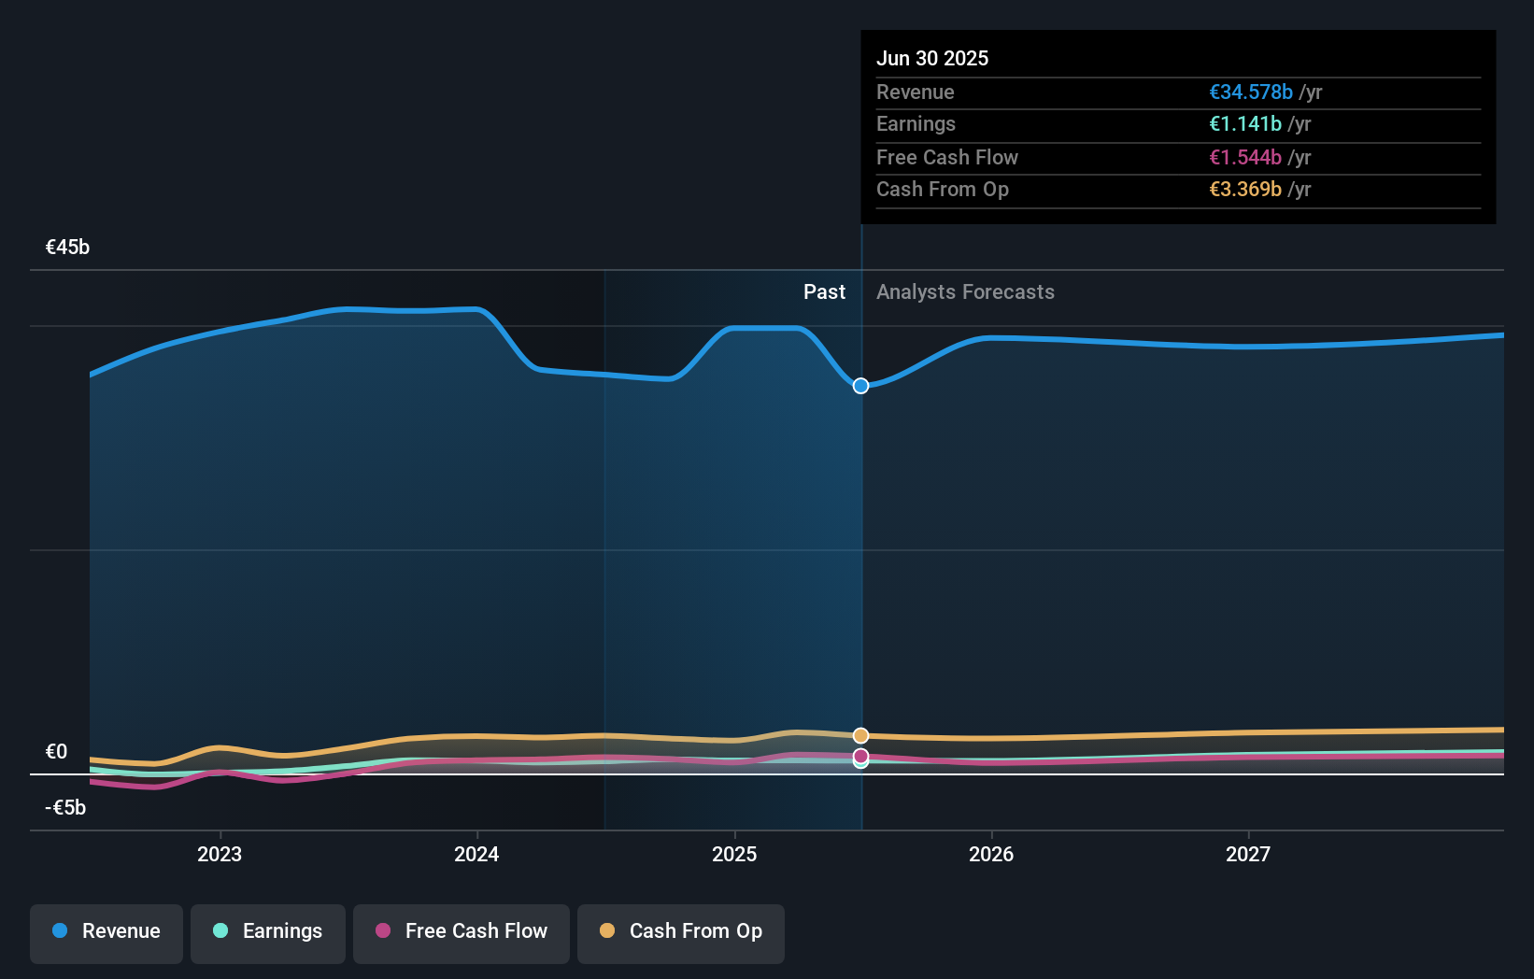1534x979 pixels.
Task: Select the pink Free Cash Flow marker on chart
Action: (x=860, y=754)
